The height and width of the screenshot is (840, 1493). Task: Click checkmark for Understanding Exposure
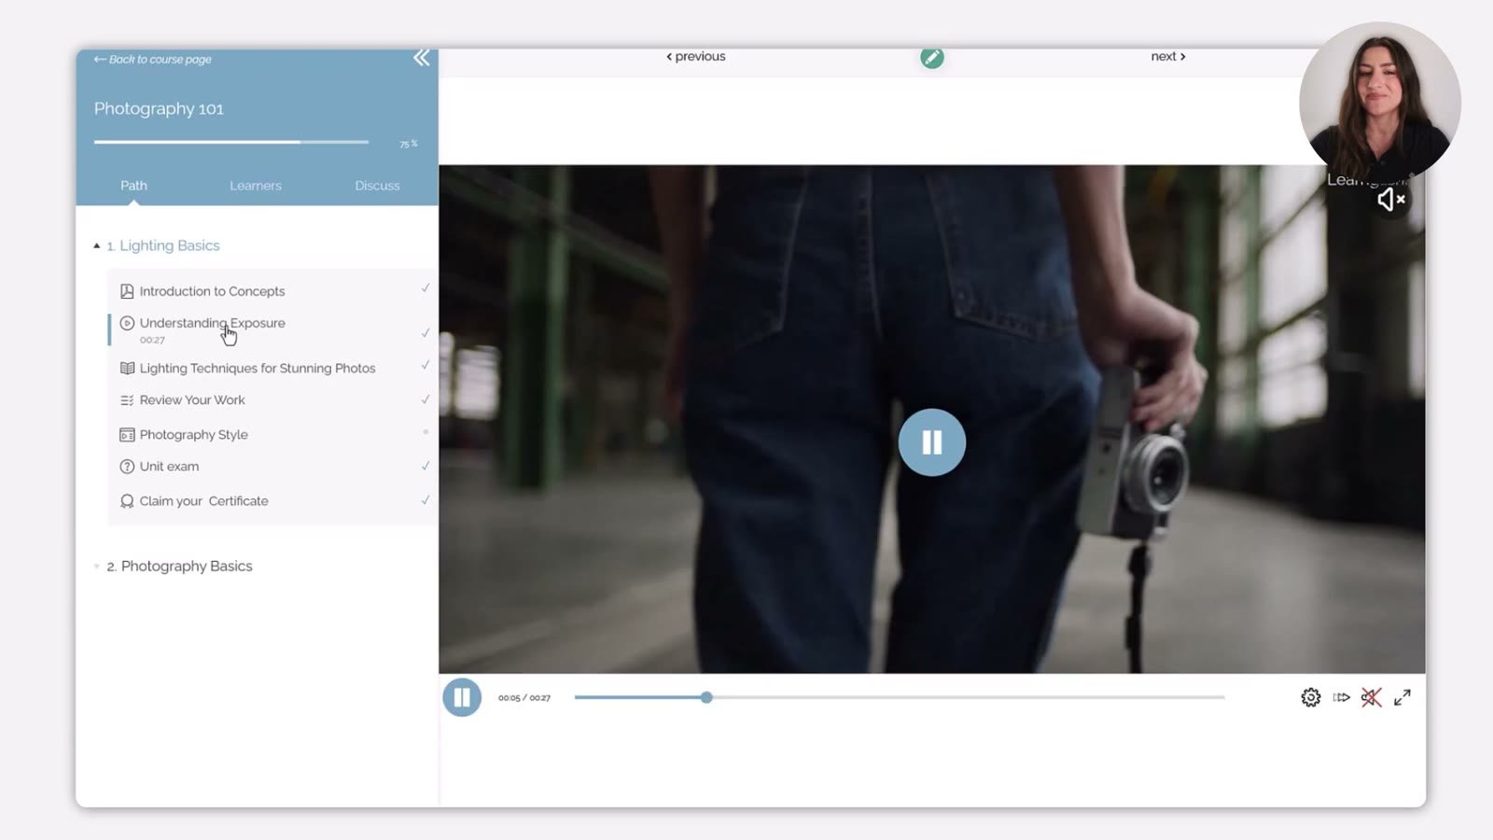426,332
